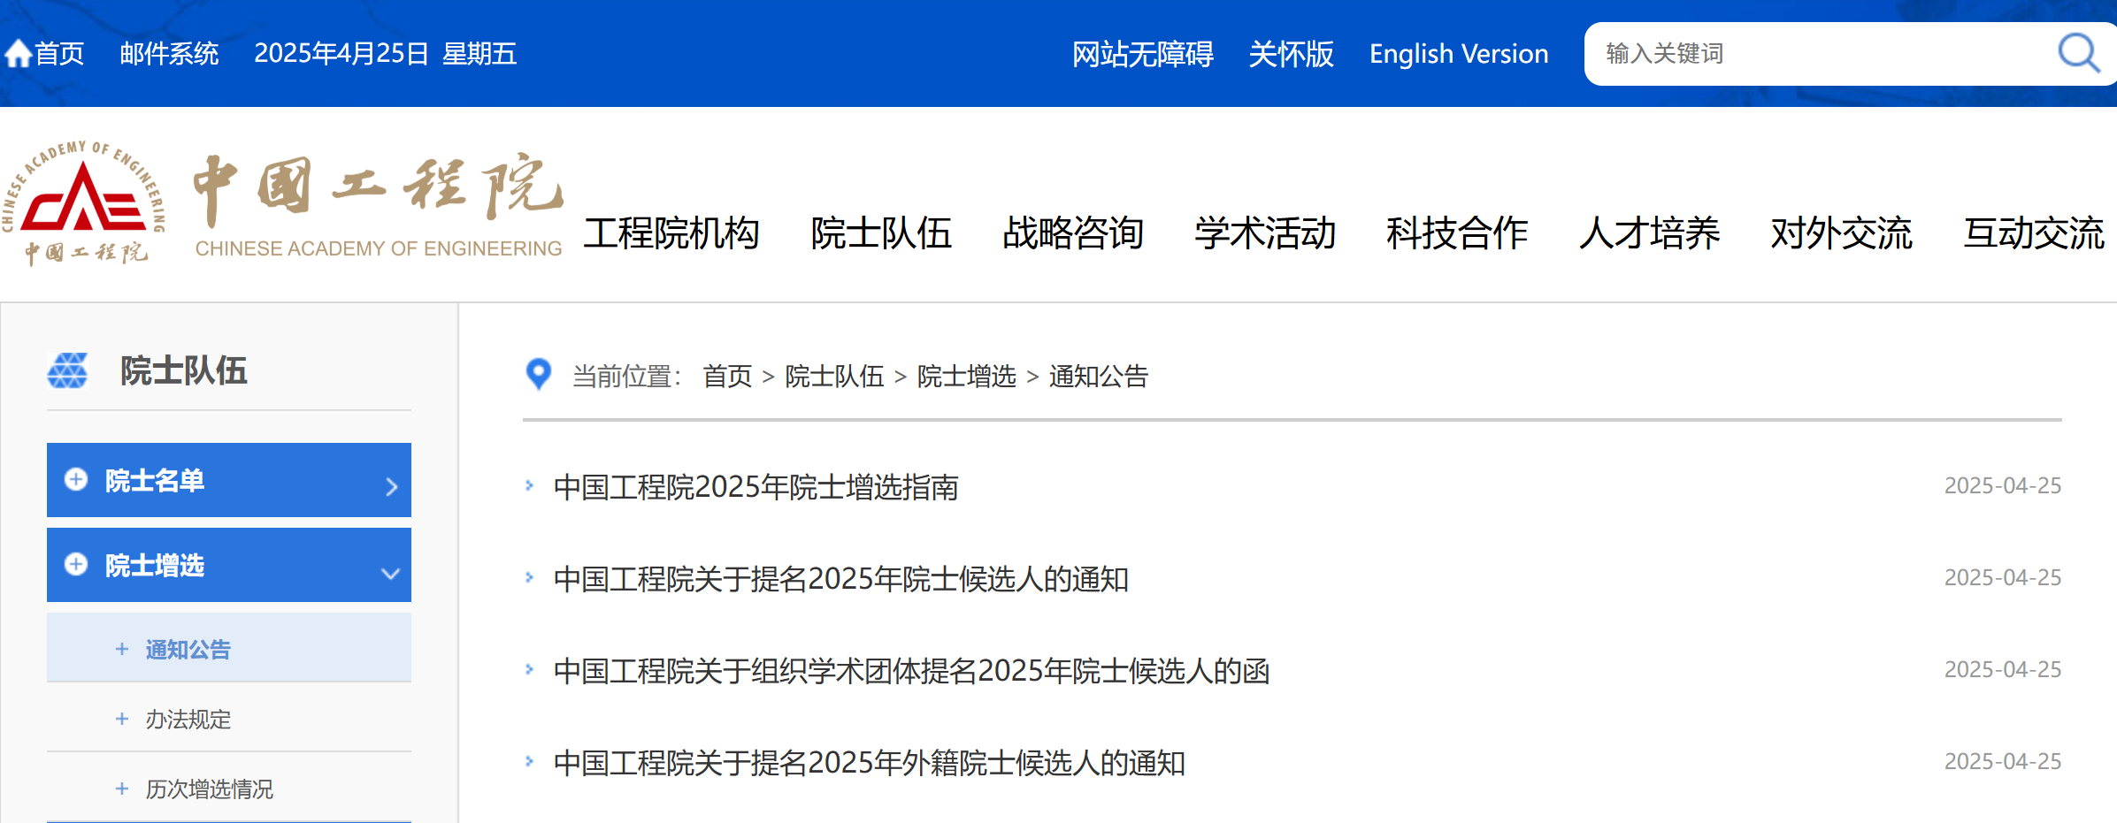Click the plus icon beside 院士名单
The height and width of the screenshot is (823, 2117).
point(76,479)
